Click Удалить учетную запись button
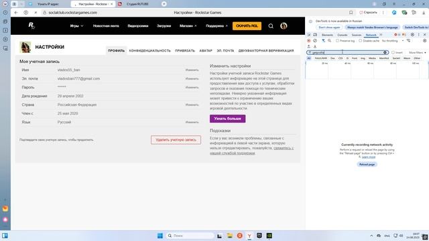 [176, 140]
